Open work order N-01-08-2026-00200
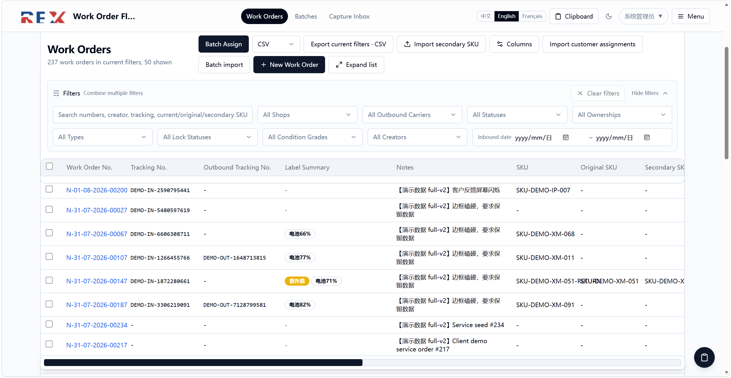 point(97,190)
